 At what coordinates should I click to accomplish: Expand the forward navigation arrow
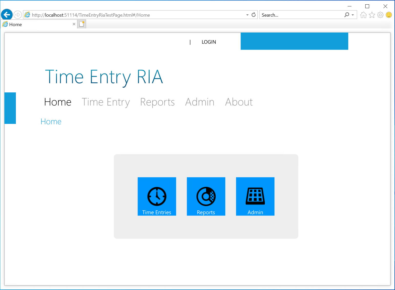pyautogui.click(x=17, y=15)
